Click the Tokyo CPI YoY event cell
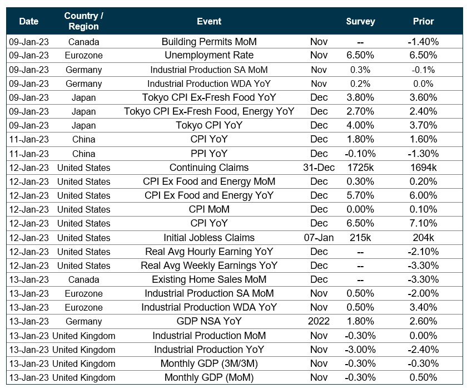Screen dimensions: 467x388 [209, 125]
